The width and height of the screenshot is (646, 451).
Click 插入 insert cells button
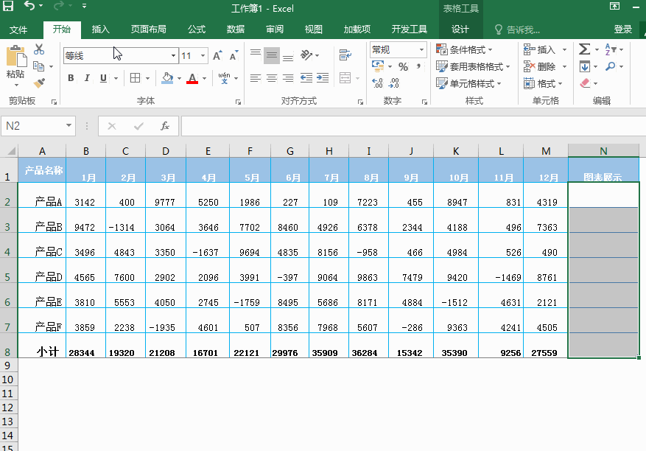click(540, 50)
